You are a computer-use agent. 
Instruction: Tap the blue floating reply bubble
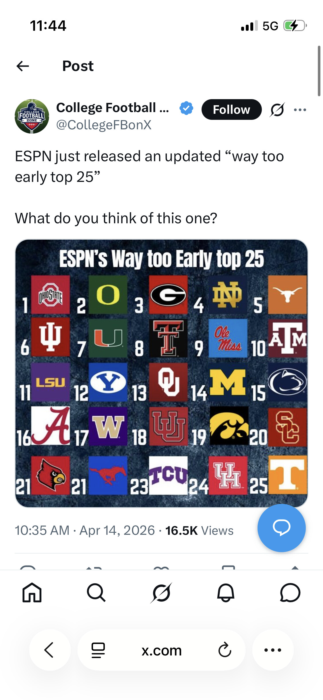coord(281,528)
